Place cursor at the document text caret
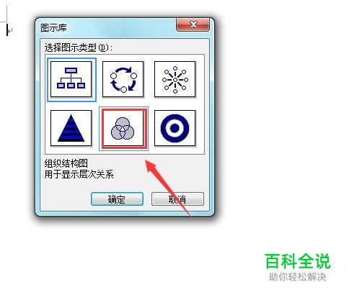Viewport: 362px width, 305px height. click(x=7, y=29)
